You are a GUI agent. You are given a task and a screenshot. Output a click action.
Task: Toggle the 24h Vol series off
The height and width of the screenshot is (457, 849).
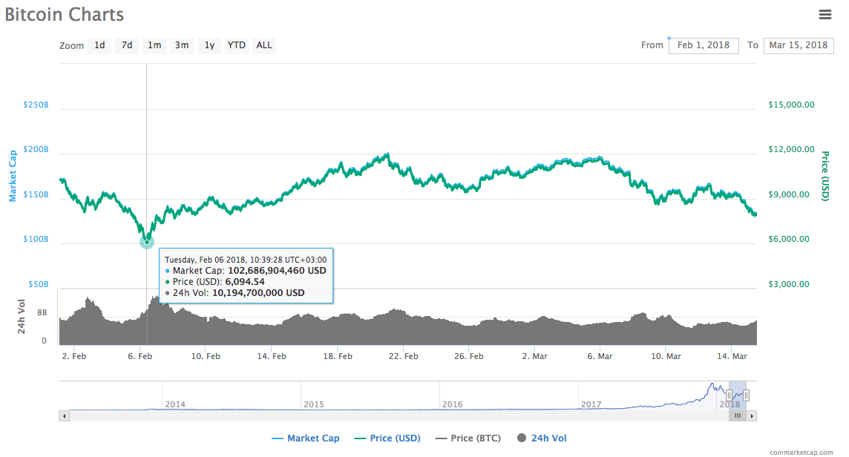click(x=549, y=438)
